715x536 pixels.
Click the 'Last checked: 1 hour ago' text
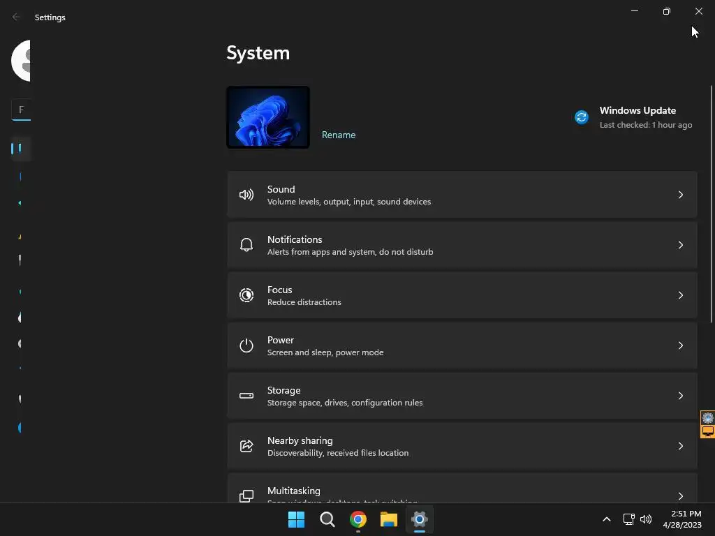click(646, 125)
